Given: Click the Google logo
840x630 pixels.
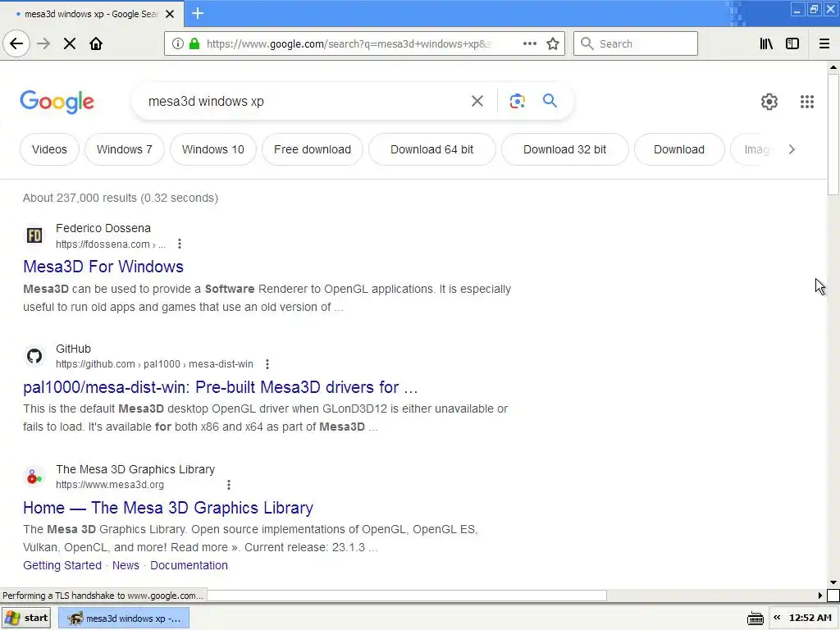Looking at the screenshot, I should [57, 102].
